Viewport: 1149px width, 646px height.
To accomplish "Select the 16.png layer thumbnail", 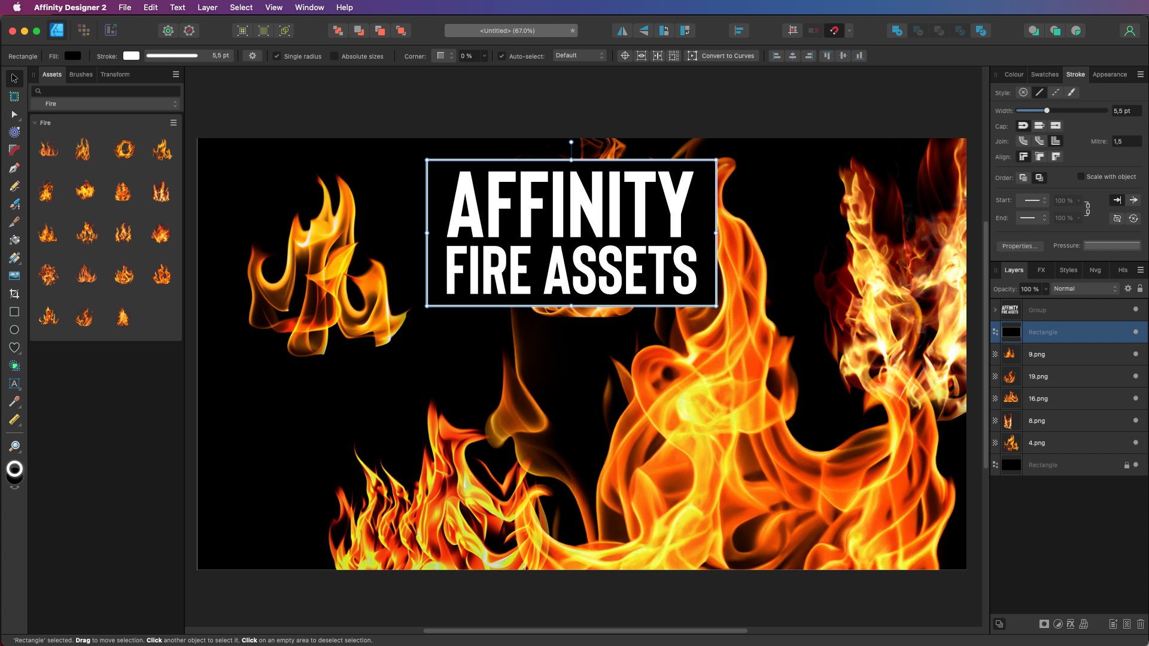I will [1012, 398].
